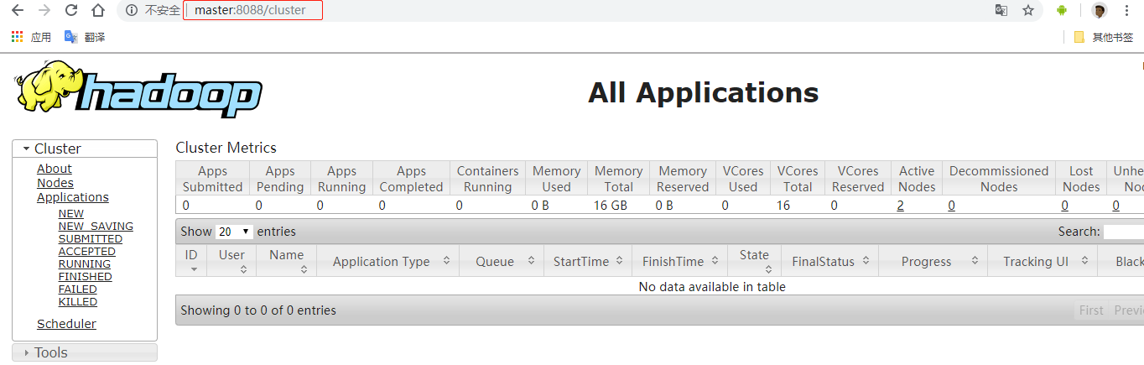Sort table by User column
The image size is (1144, 365).
pos(231,261)
